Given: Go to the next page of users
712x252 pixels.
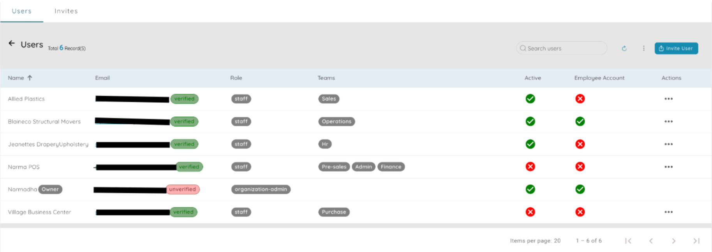Looking at the screenshot, I should tap(673, 241).
